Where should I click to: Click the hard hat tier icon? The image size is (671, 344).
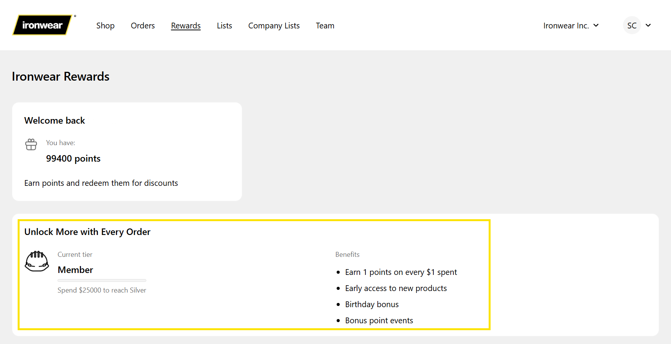[37, 261]
